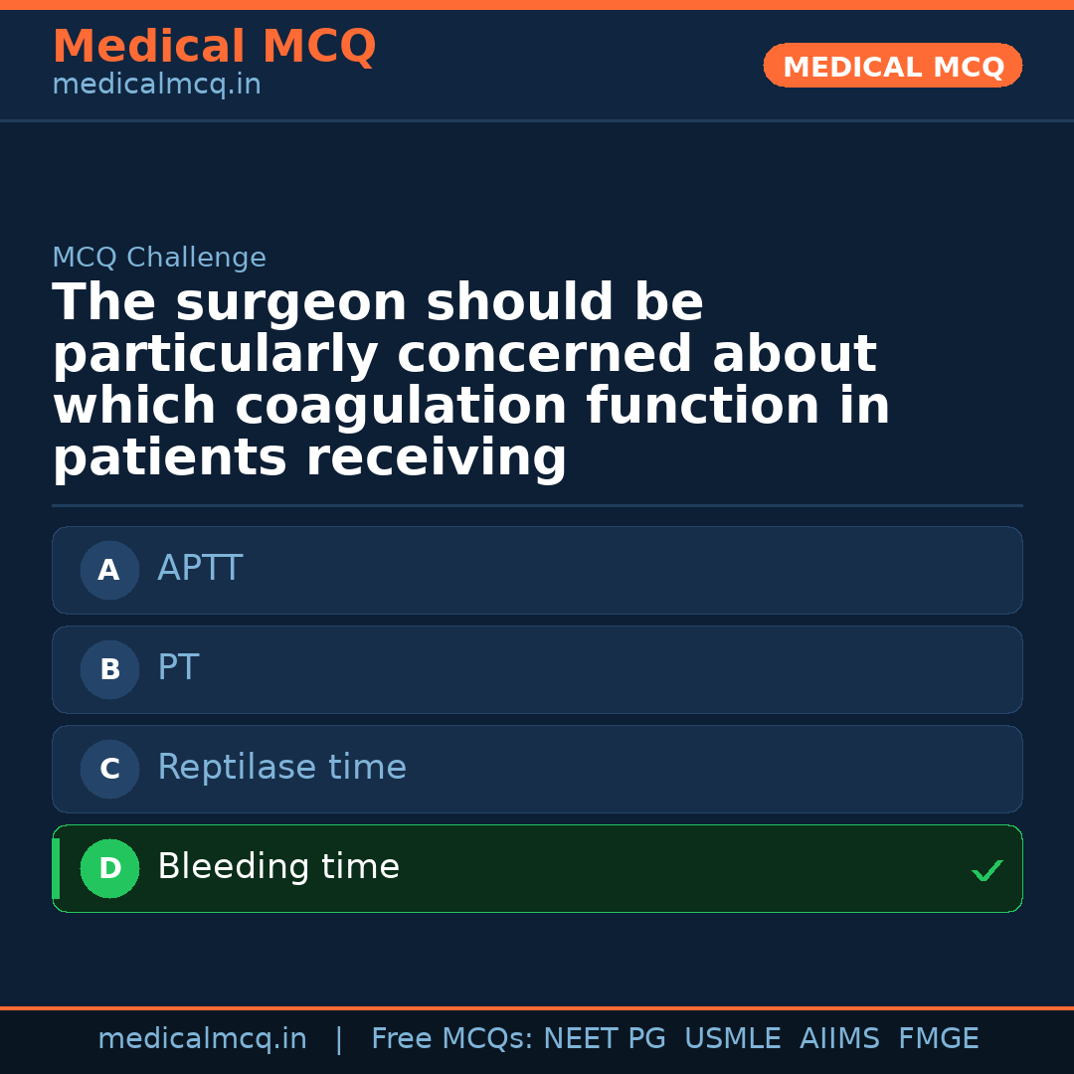Select AIIMS in the footer

click(x=839, y=1039)
